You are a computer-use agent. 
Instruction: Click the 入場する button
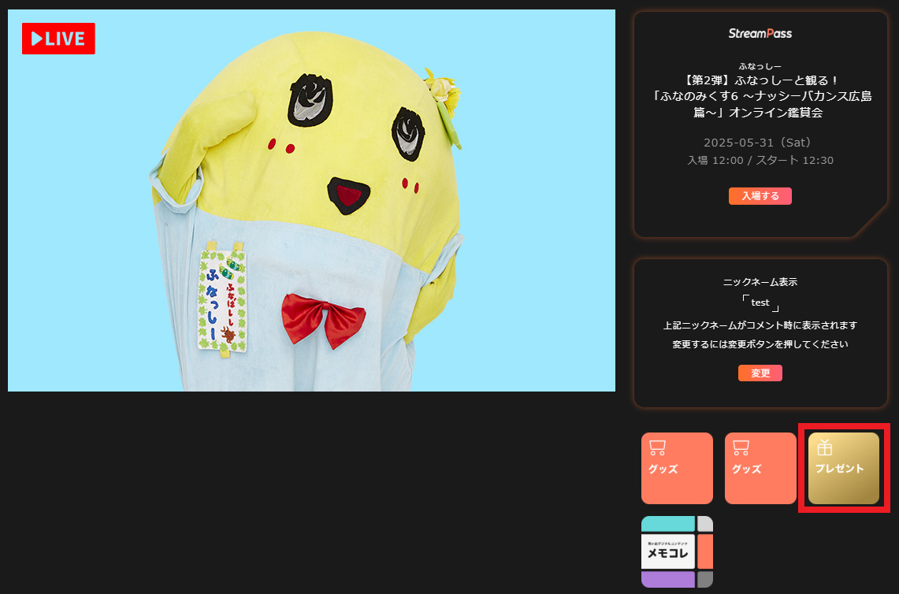(x=760, y=196)
